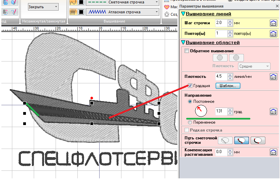Reset Плотность value using its home icon
Image resolution: width=280 pixels, height=179 pixels.
pyautogui.click(x=274, y=77)
